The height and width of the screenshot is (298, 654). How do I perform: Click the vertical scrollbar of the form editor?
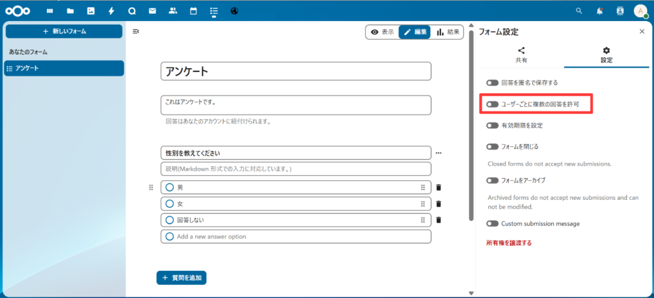[471, 127]
